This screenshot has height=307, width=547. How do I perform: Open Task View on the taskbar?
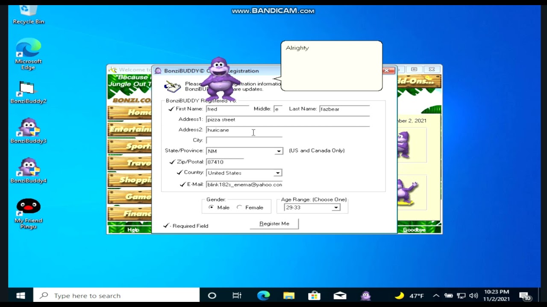237,295
